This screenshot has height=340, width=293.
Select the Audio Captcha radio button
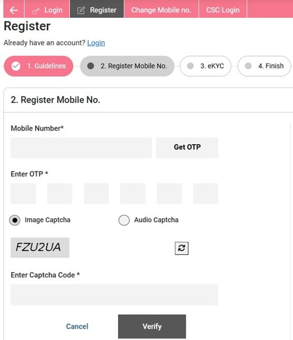[124, 220]
